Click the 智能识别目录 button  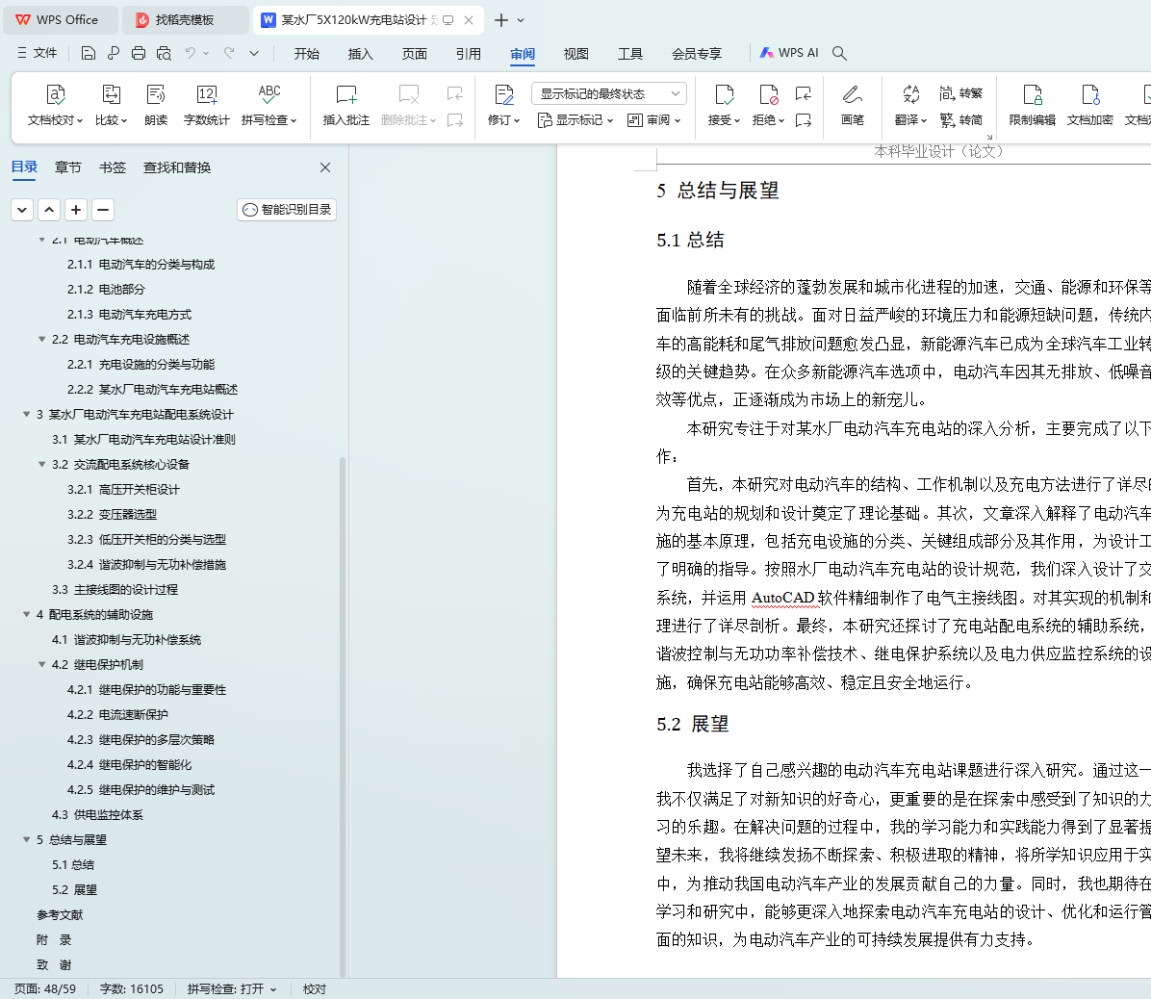click(287, 209)
